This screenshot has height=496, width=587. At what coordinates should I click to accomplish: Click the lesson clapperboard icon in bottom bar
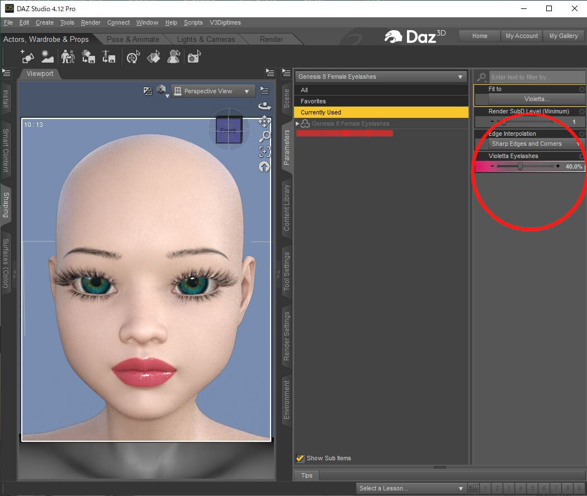click(x=473, y=488)
